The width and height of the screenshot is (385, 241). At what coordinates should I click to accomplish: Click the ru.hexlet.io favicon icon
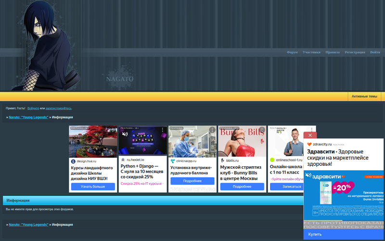click(x=123, y=160)
